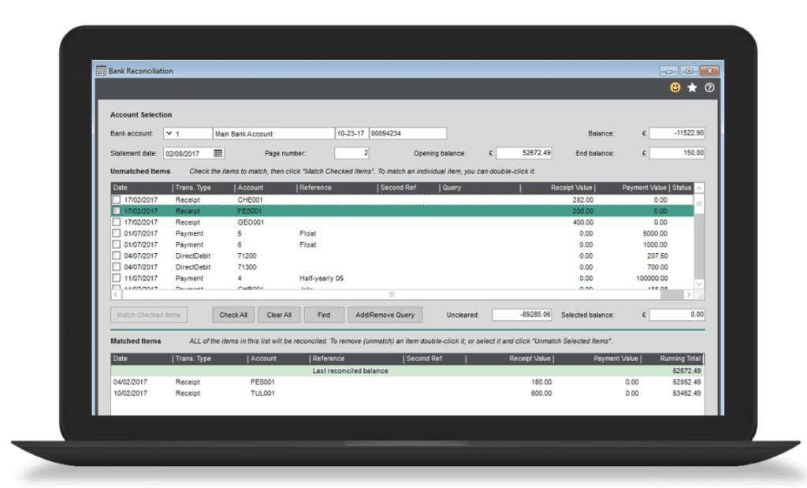Screen dimensions: 807x488
Task: Check the 04/07/2017 DirectDebit 71200 item
Action: 117,255
